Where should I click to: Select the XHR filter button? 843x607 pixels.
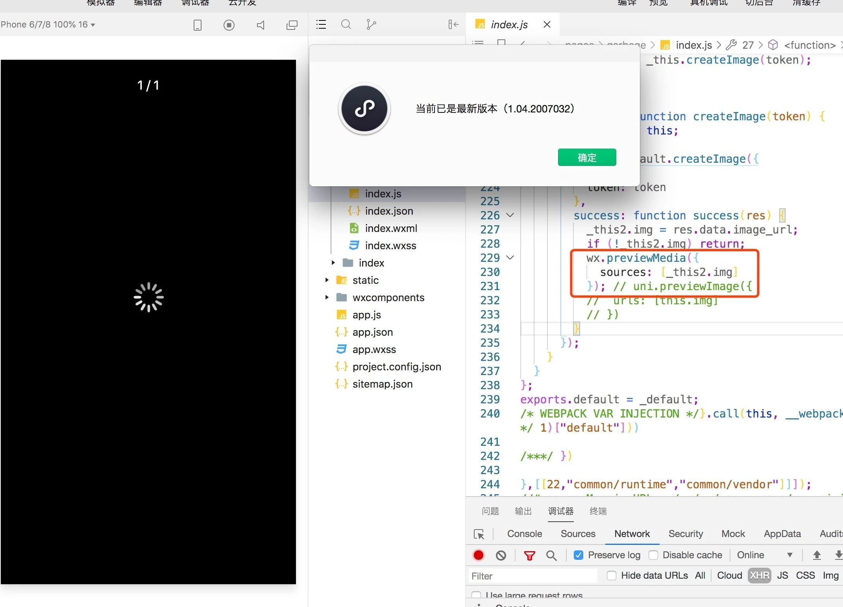pos(759,576)
